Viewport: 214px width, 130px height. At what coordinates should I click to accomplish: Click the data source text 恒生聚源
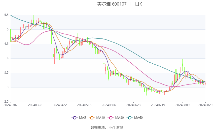(x=116, y=127)
